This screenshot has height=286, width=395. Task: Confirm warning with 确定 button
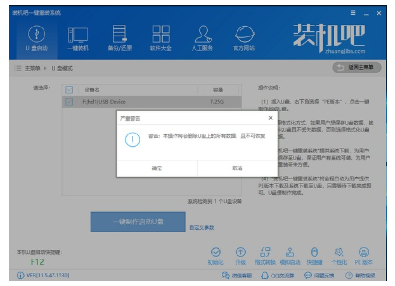(157, 168)
